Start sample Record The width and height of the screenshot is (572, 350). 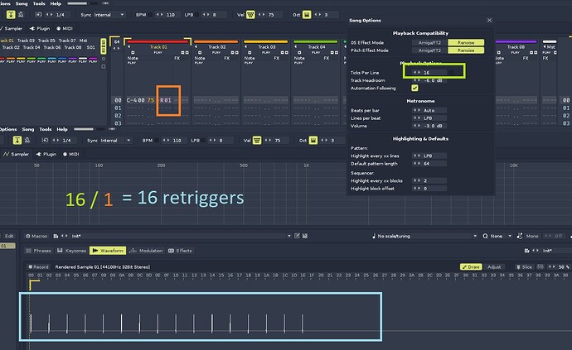38,267
